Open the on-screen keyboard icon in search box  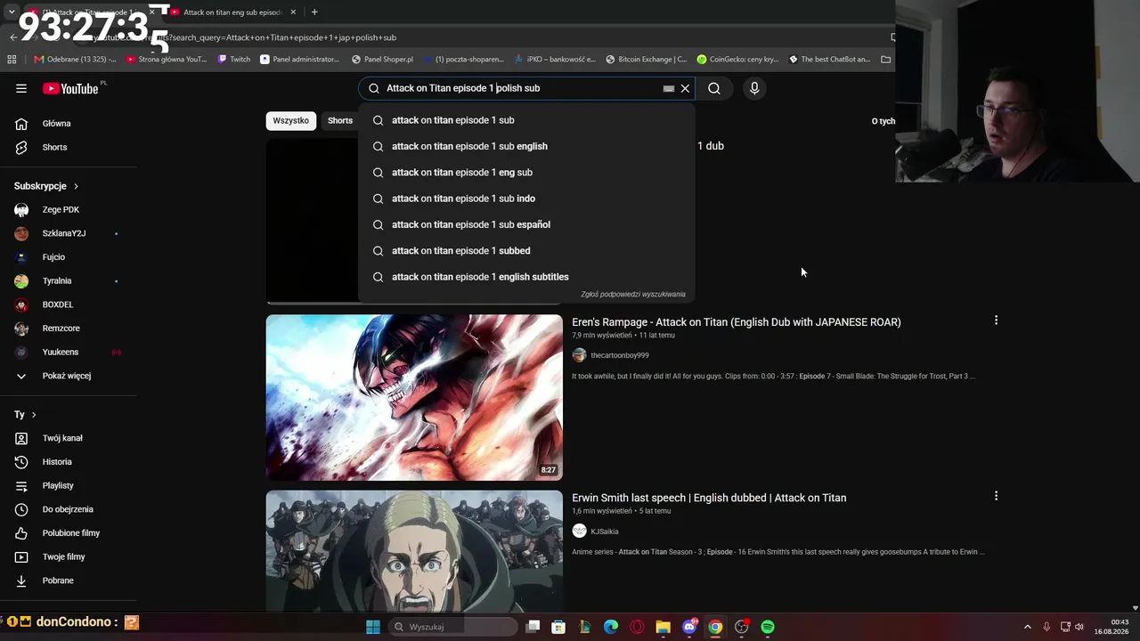click(668, 88)
